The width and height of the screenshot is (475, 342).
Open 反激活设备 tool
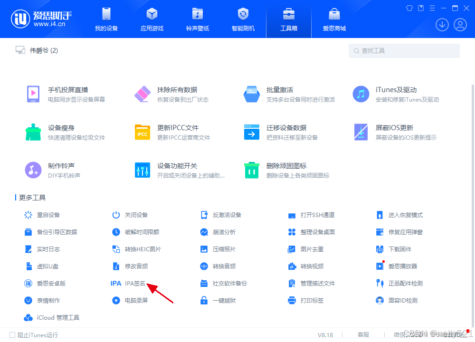coord(221,215)
